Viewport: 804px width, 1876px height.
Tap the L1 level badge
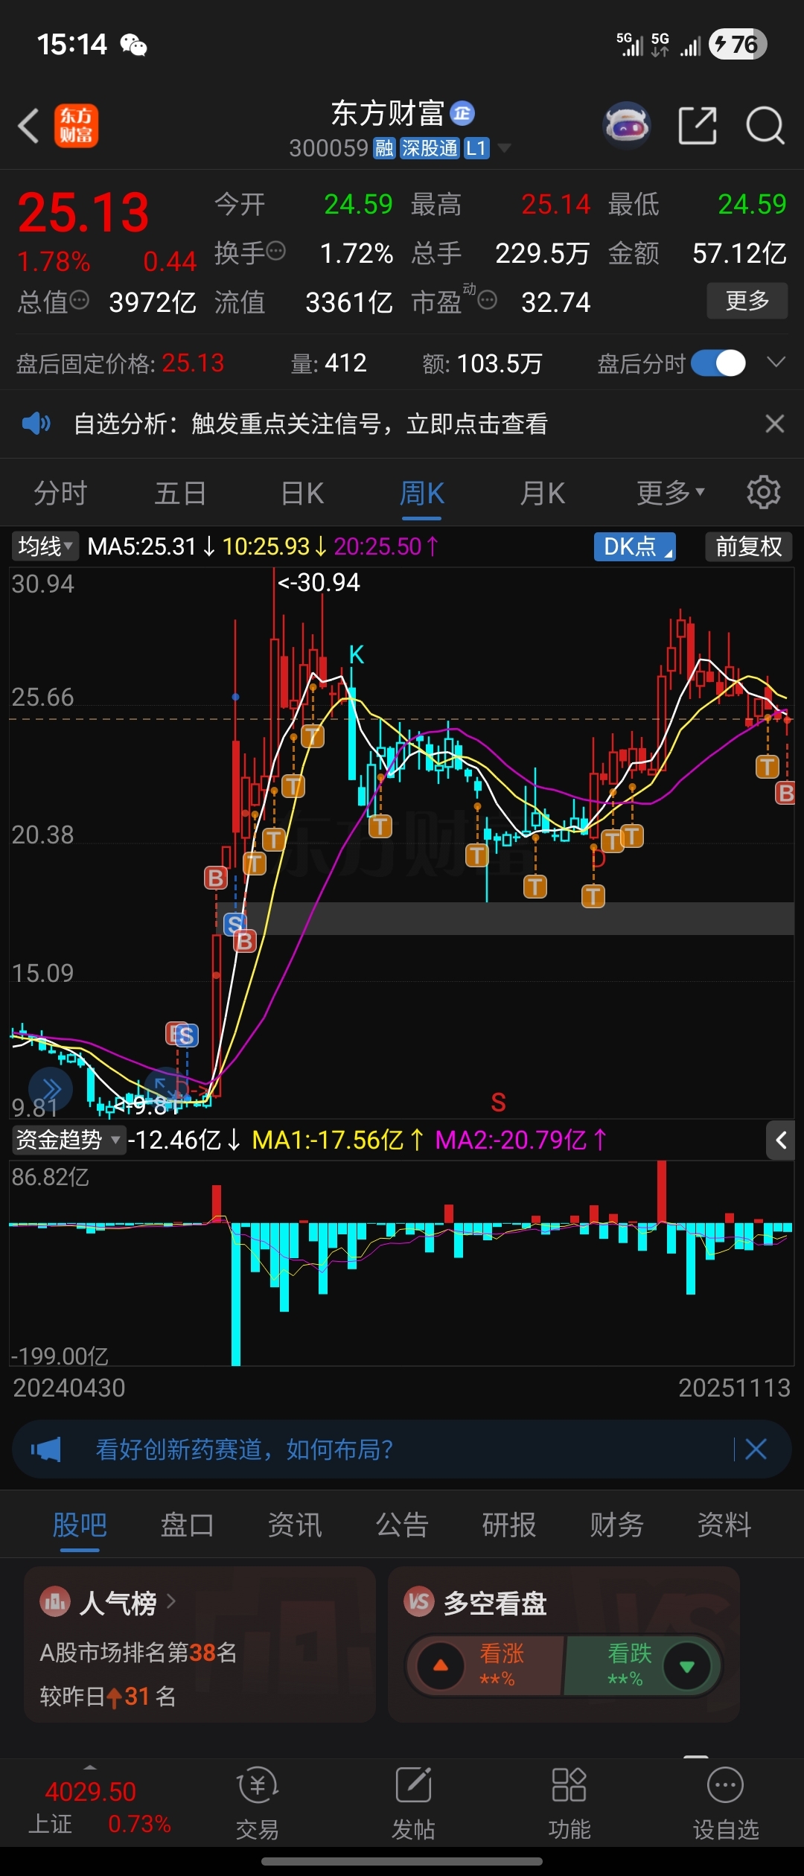coord(476,148)
